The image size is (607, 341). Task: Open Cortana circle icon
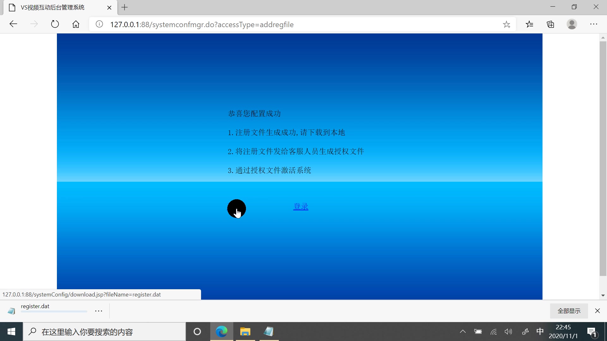(x=197, y=332)
